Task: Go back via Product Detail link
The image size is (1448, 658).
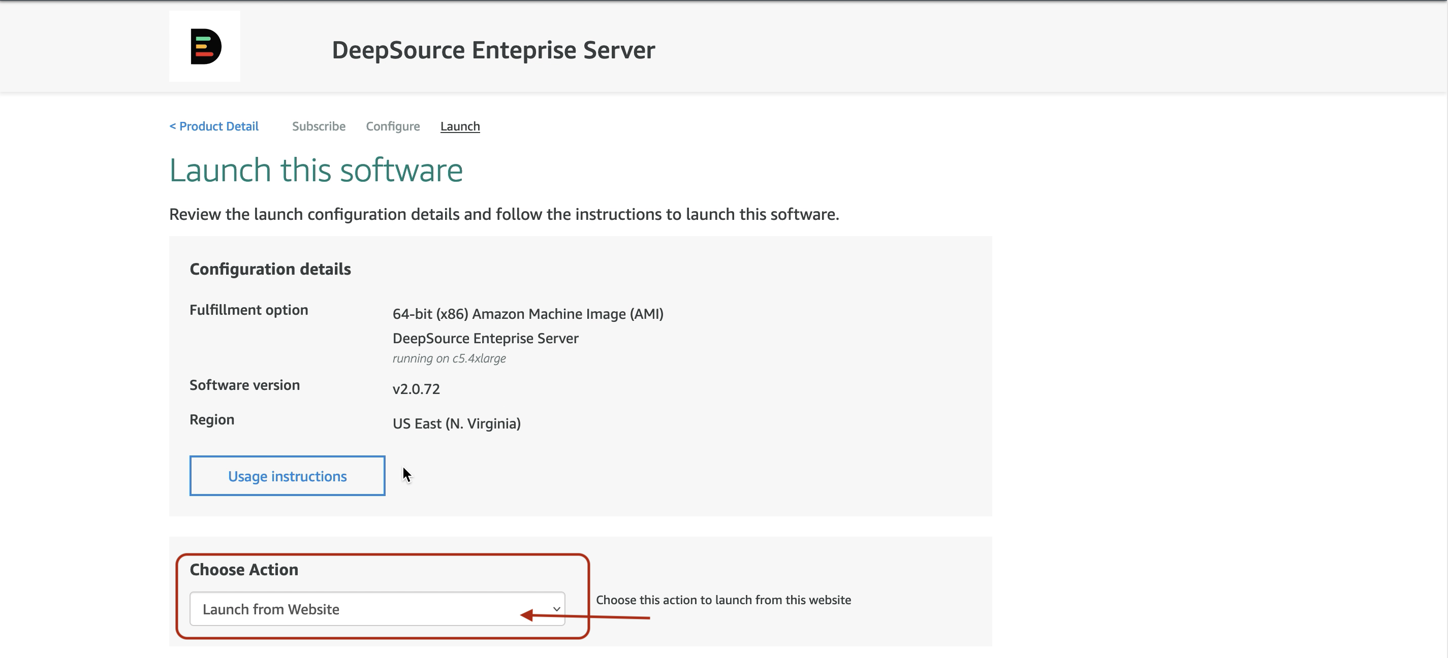Action: [x=214, y=126]
